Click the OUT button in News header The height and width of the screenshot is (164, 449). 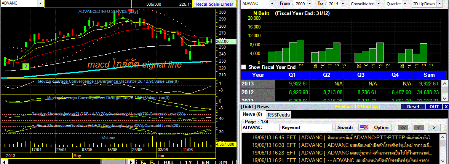434,107
